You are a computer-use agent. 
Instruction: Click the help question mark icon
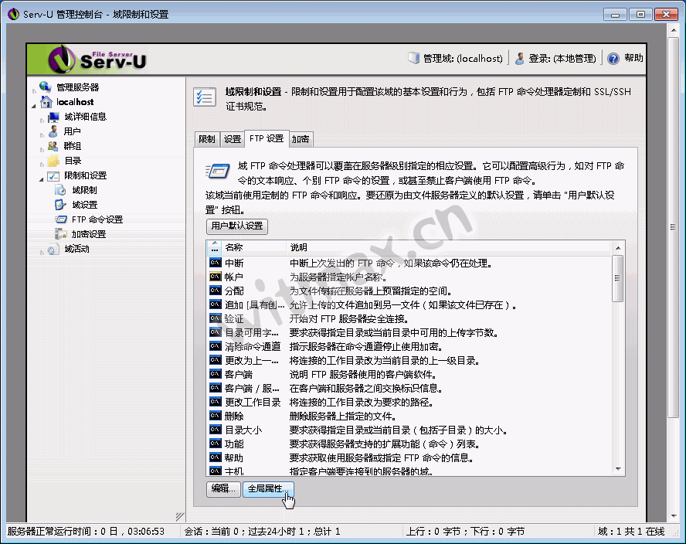point(613,58)
